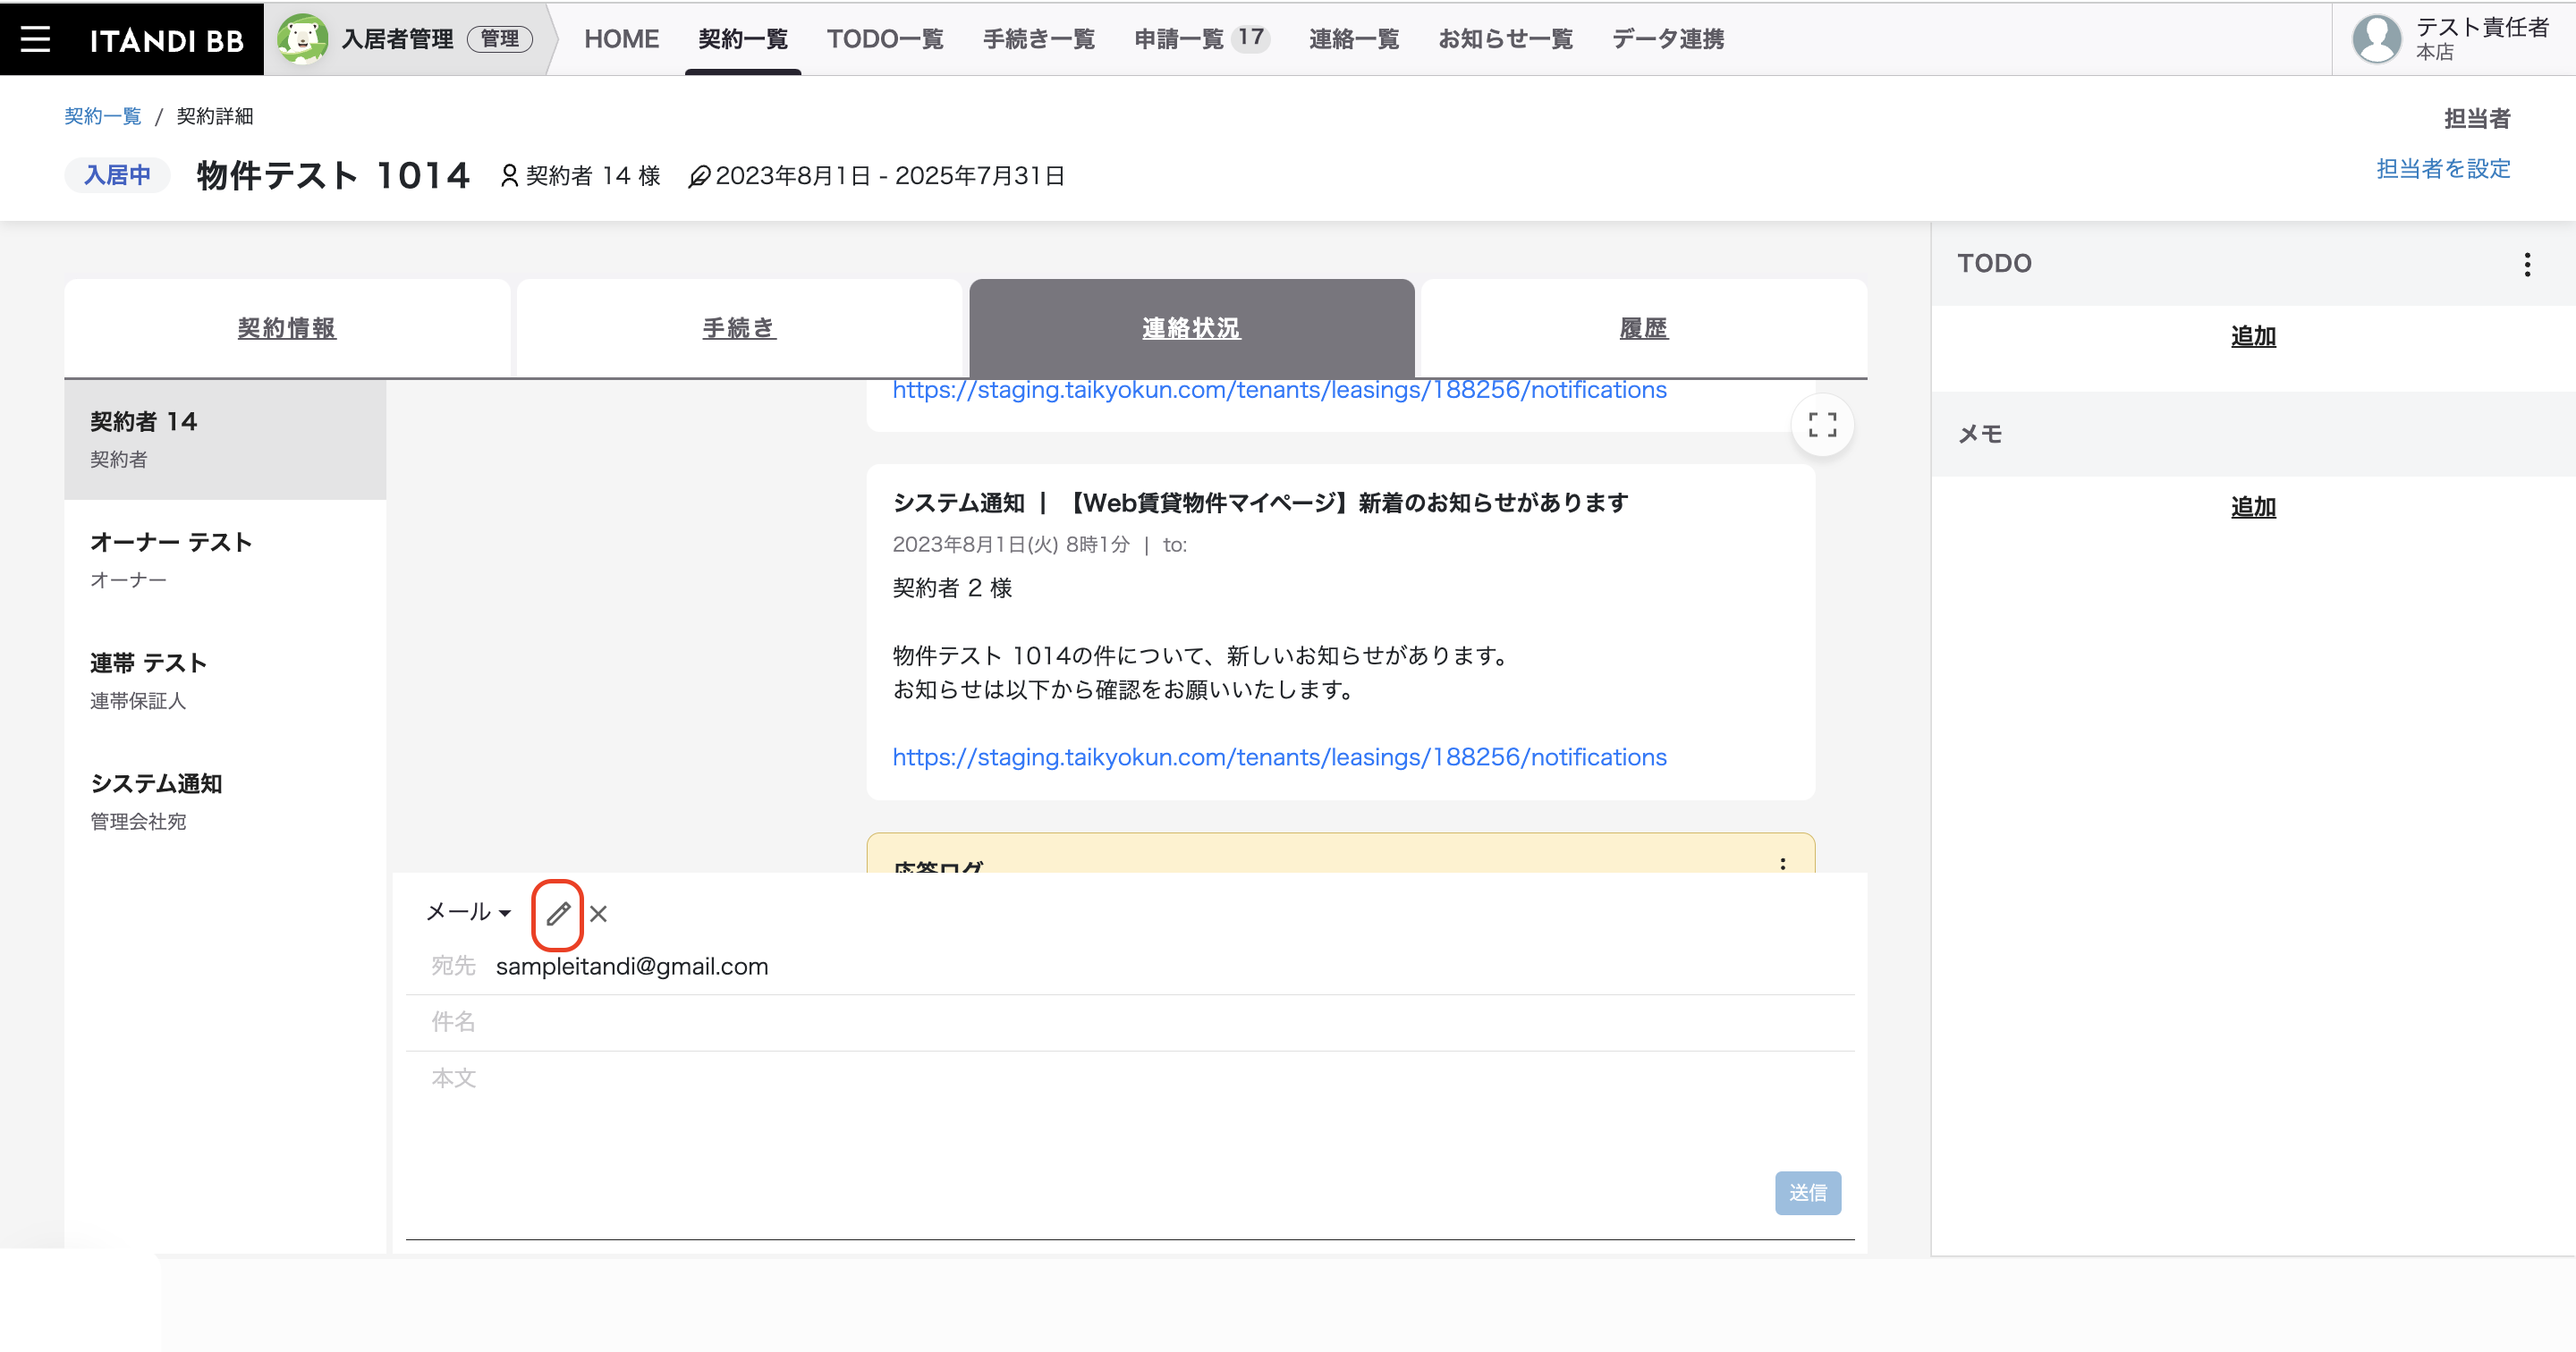Select 連帯 テスト contact
Screen dimensions: 2576x1352
[x=225, y=681]
